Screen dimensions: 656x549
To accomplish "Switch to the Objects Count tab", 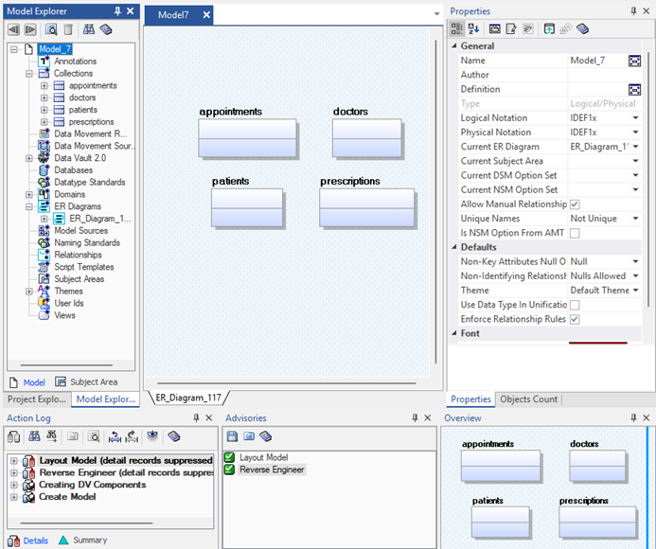I will (528, 399).
